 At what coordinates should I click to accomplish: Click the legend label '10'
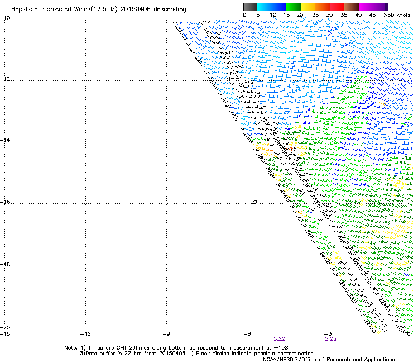(x=273, y=15)
